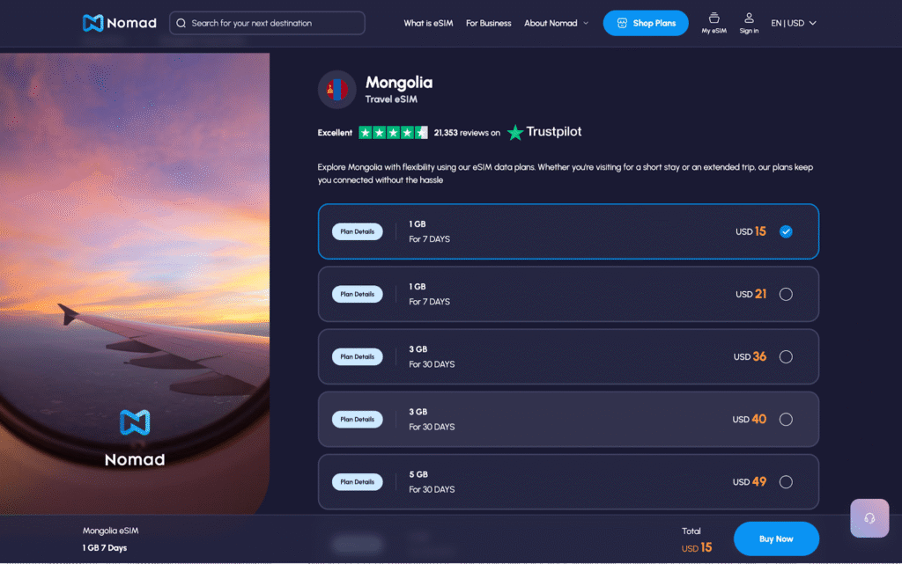Click the Trustpilot star logo

tap(514, 133)
